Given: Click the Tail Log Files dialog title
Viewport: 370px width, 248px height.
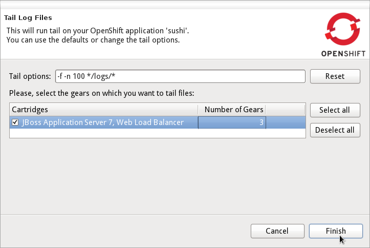Looking at the screenshot, I should click(x=28, y=17).
